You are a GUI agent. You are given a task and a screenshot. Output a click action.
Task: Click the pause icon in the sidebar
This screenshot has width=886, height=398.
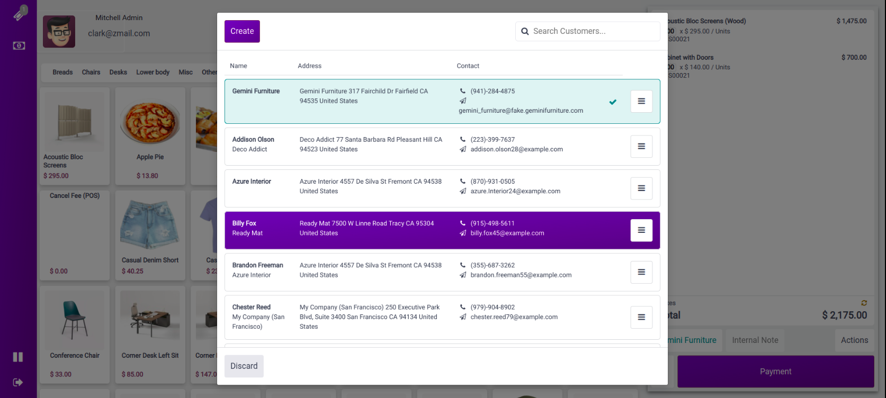[18, 357]
